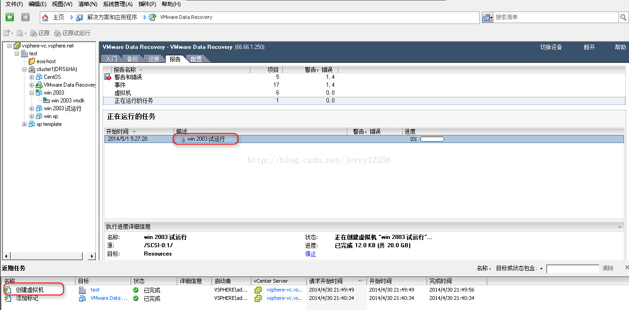This screenshot has width=629, height=310.
Task: Switch to the 入门 tab
Action: point(111,59)
